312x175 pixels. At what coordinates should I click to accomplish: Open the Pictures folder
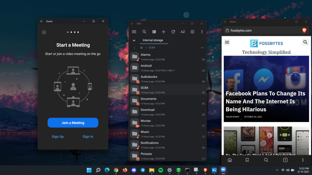[168, 156]
